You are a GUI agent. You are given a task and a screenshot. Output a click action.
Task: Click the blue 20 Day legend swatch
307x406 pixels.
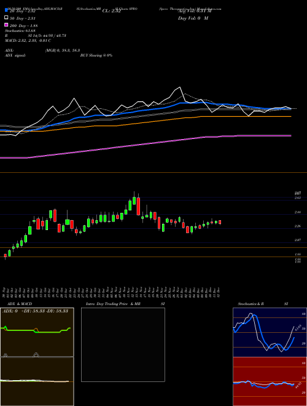click(6, 10)
